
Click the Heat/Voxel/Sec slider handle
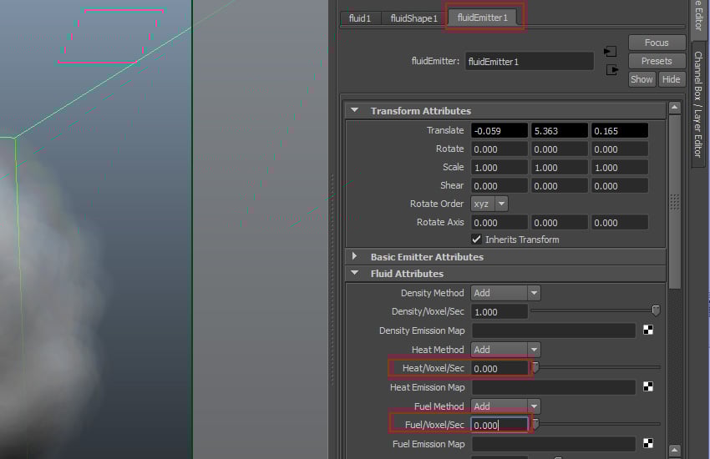[535, 366]
